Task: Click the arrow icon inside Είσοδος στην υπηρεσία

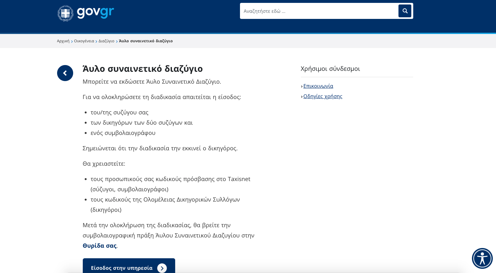Action: click(x=162, y=268)
